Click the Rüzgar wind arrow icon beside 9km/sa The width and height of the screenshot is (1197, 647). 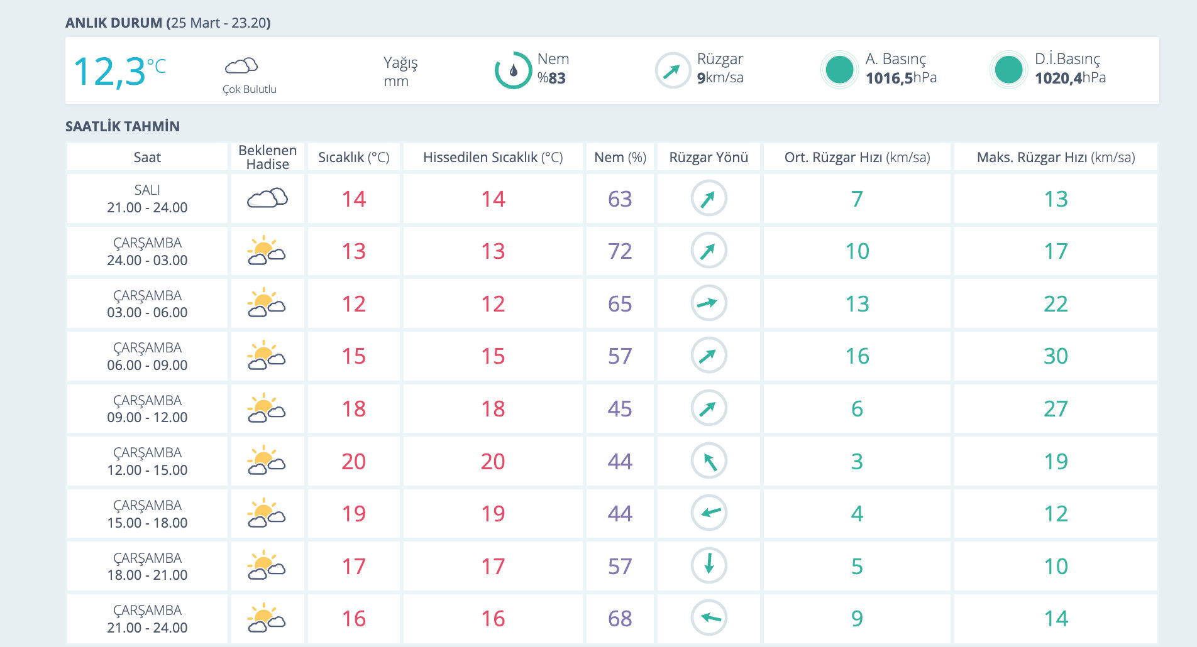tap(672, 70)
